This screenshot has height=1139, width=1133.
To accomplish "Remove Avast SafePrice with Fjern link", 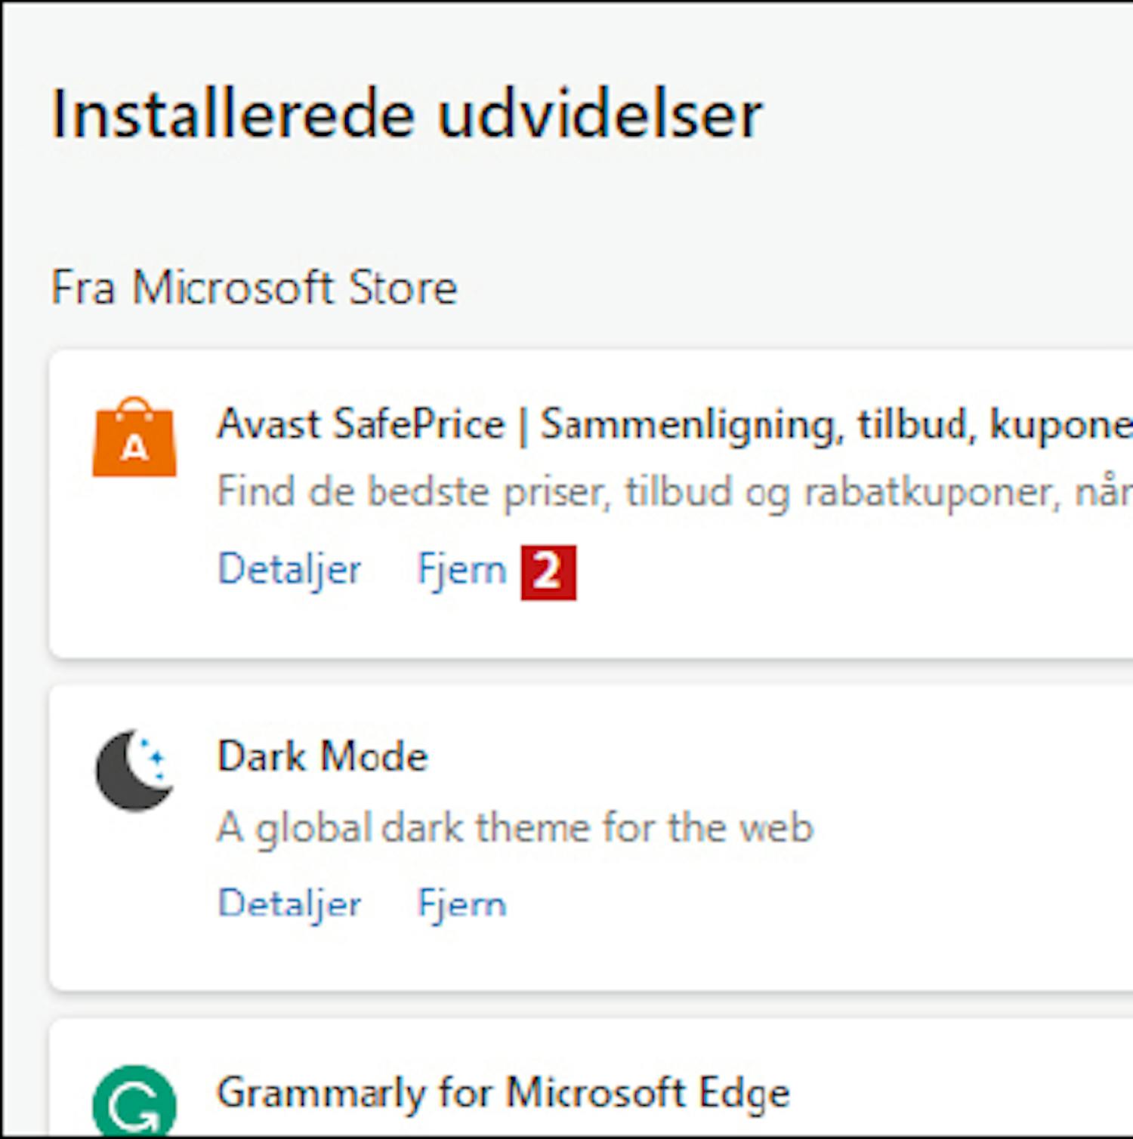I will [x=462, y=569].
